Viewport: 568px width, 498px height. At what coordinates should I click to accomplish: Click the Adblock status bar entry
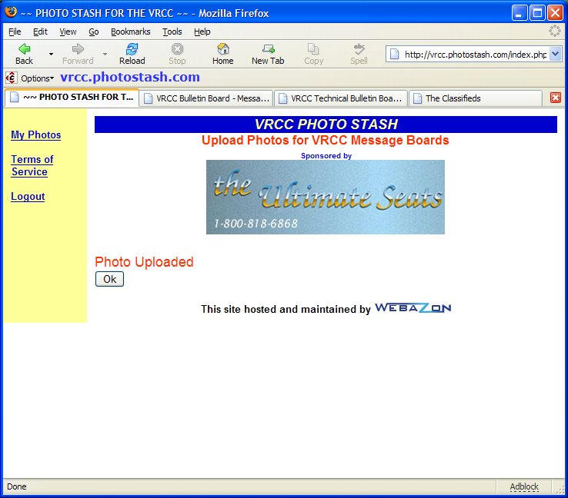[x=524, y=486]
